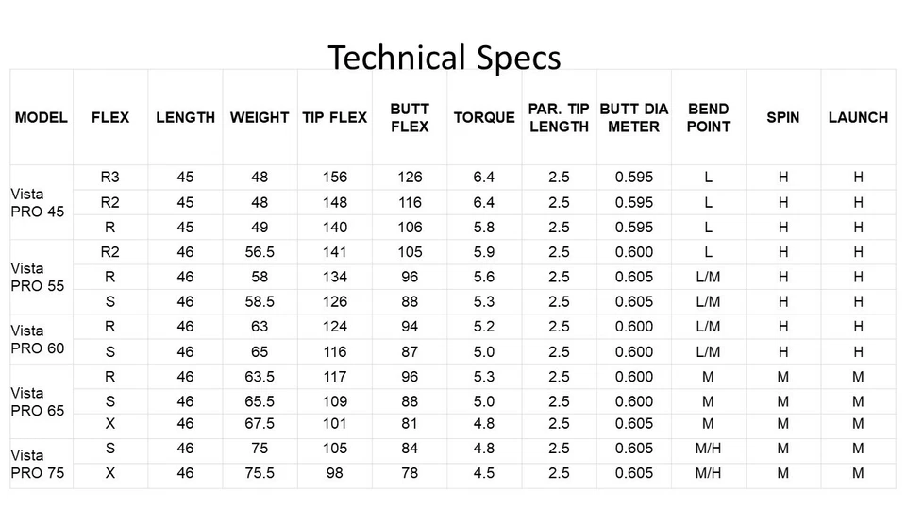Select the BUTT FLEX column header
Screen dimensions: 906x510
coord(410,118)
